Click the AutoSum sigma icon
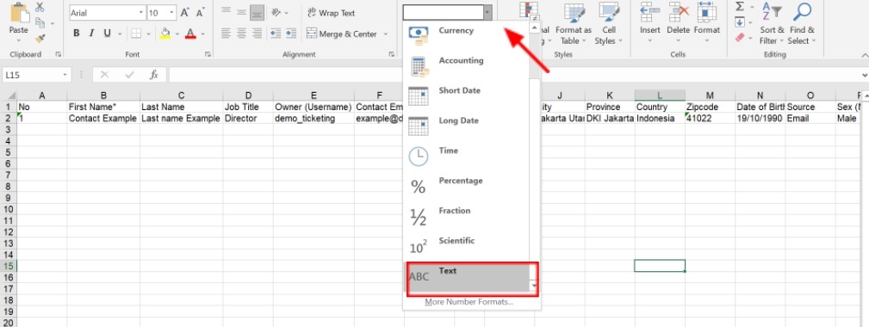Viewport: 869px width, 327px height. [740, 7]
